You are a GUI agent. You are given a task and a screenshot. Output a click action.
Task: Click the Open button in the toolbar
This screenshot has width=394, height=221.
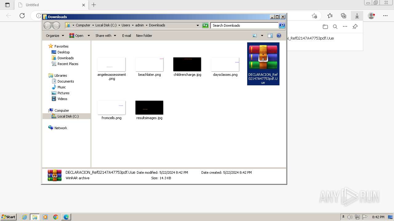pyautogui.click(x=76, y=36)
